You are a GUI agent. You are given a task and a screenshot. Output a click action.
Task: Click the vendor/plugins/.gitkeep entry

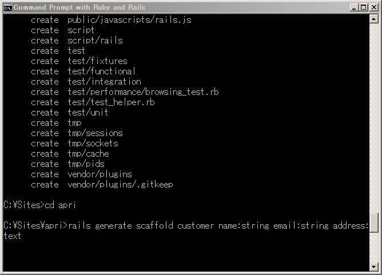pos(102,185)
